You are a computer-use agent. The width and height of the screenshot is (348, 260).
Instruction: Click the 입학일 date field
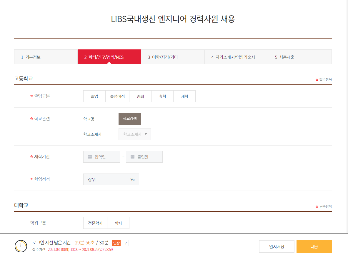[102, 157]
